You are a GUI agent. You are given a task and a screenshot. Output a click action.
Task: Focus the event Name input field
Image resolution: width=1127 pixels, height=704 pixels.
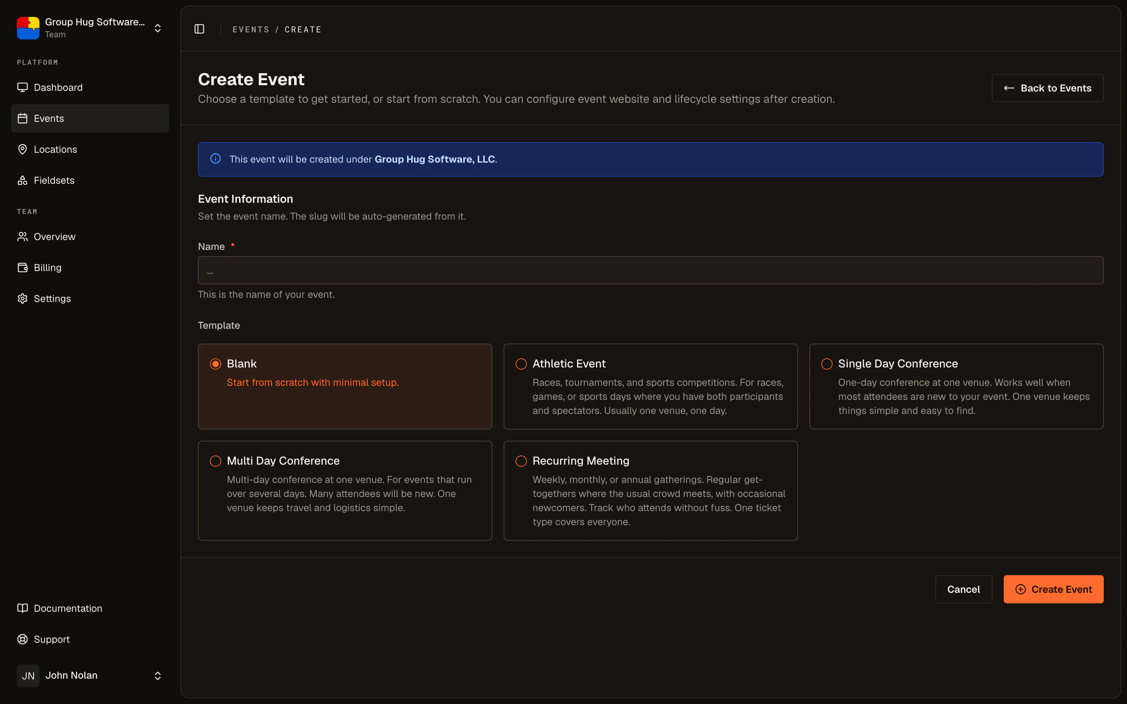coord(650,271)
